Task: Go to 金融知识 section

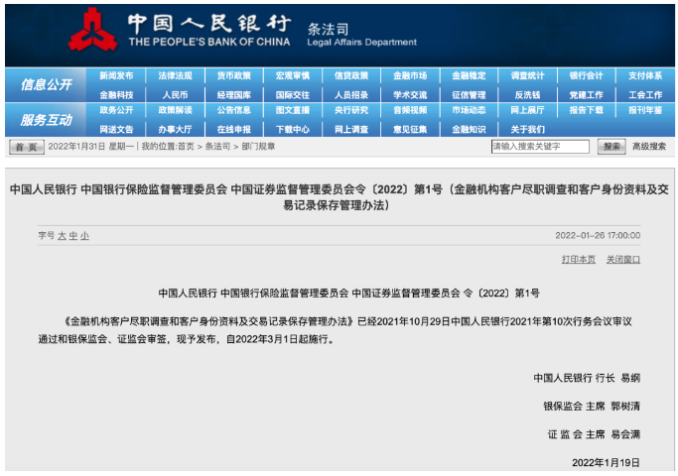Action: tap(469, 129)
